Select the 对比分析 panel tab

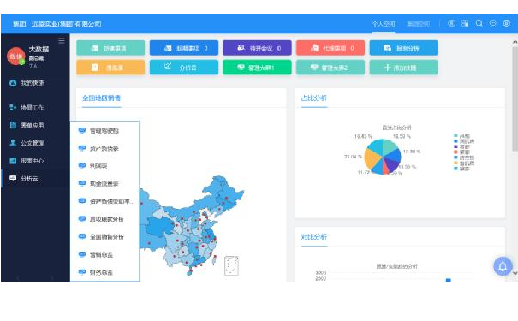point(314,237)
